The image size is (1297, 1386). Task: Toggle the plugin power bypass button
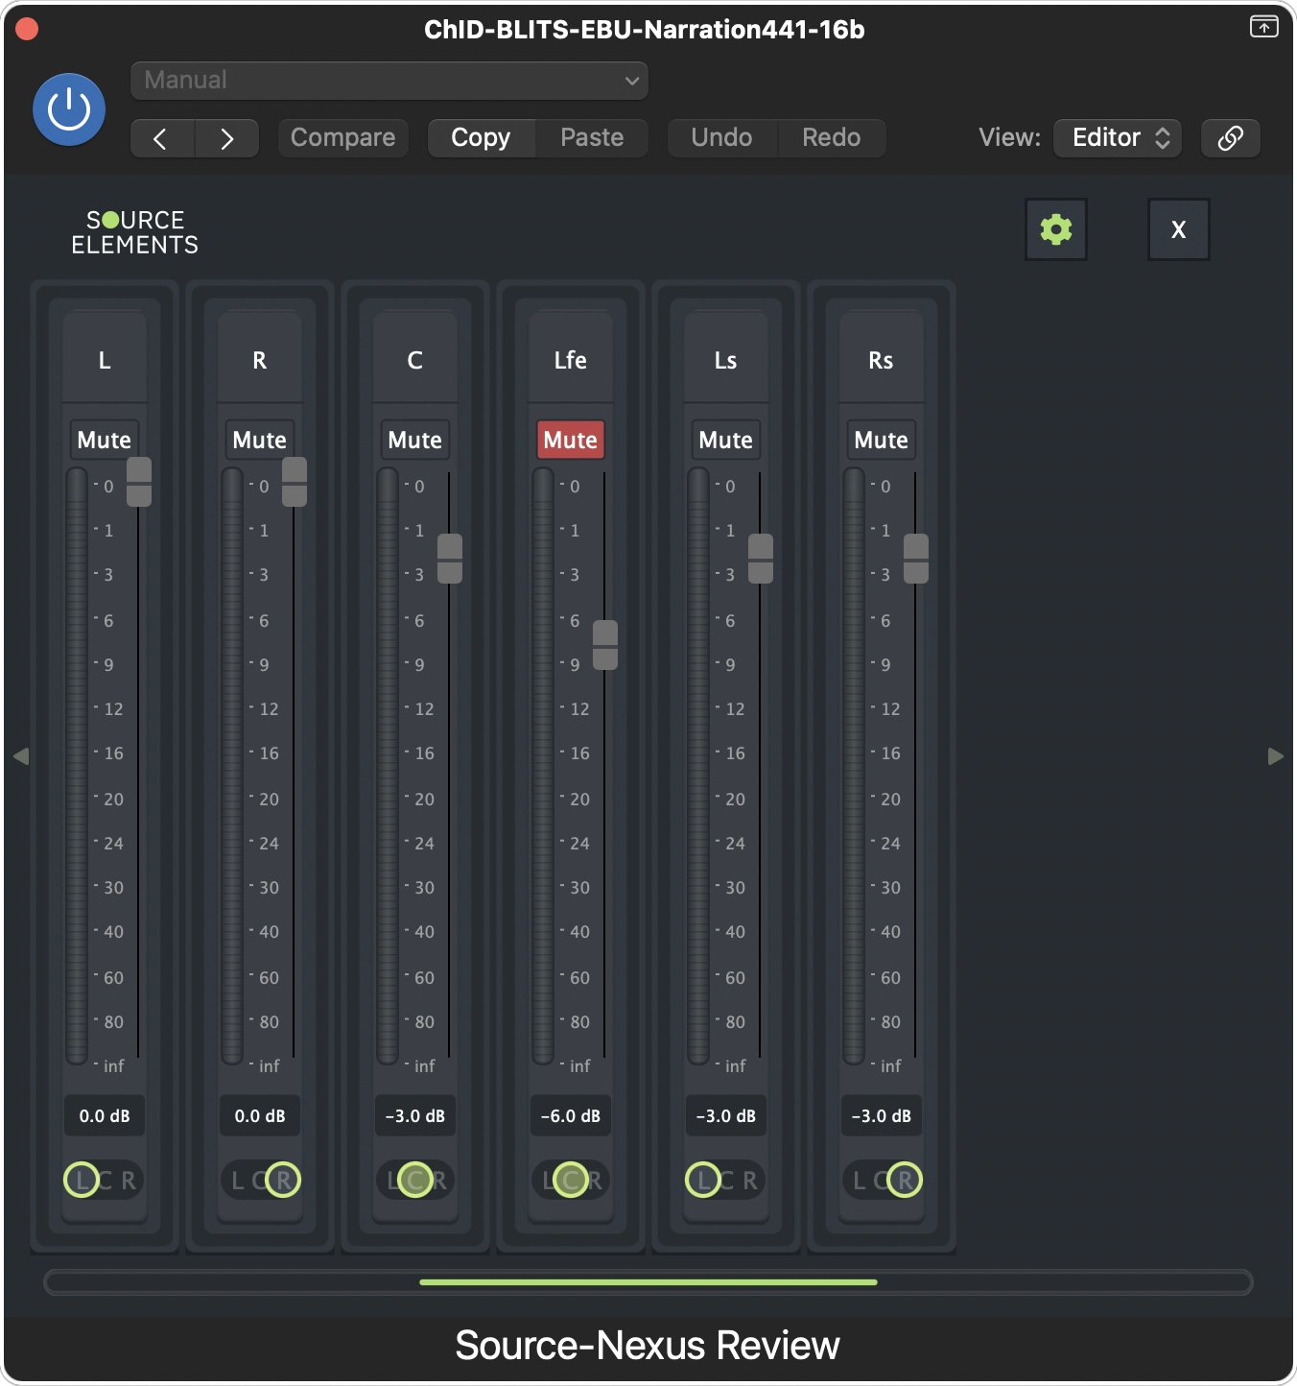pyautogui.click(x=69, y=109)
